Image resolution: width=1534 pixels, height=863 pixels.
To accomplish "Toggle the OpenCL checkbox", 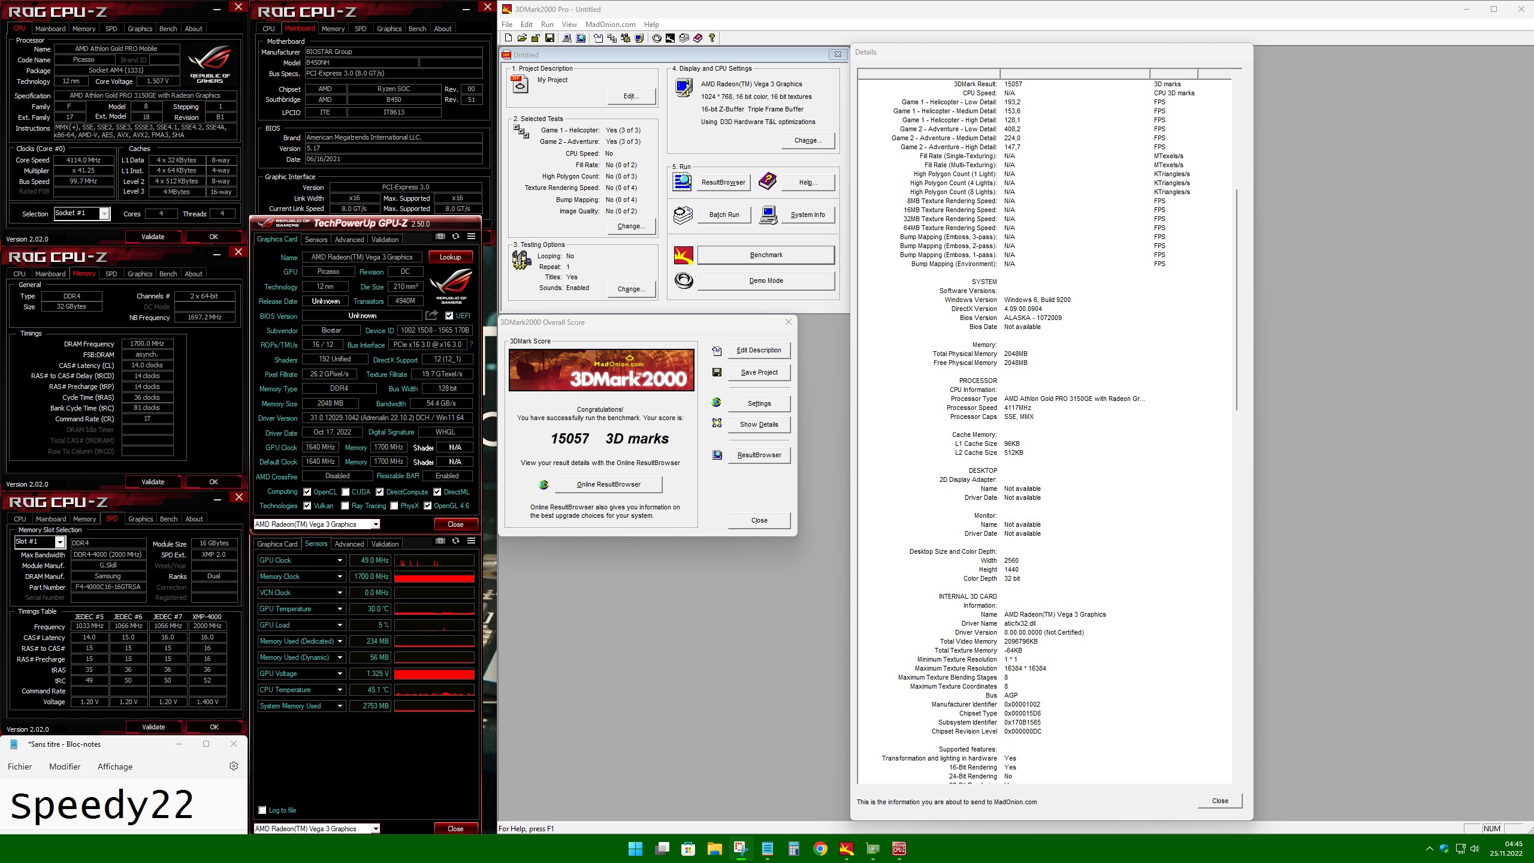I will coord(307,492).
